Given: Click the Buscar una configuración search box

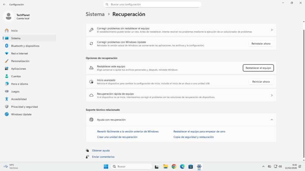Looking at the screenshot, I should [x=152, y=4].
